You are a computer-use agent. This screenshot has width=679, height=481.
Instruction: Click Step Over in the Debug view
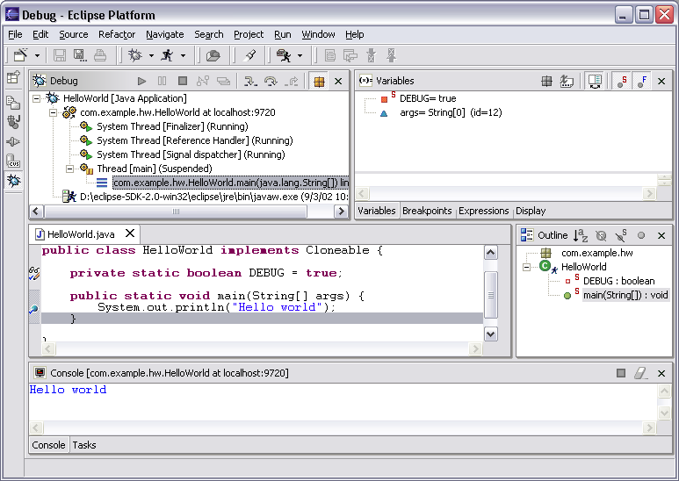click(x=271, y=81)
